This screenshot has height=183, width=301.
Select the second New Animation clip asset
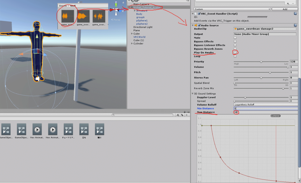pyautogui.click(x=53, y=130)
